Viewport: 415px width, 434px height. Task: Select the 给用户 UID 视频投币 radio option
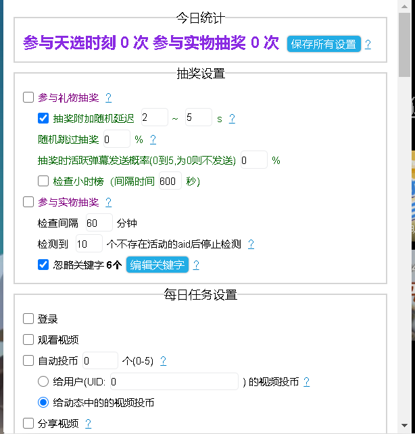pyautogui.click(x=43, y=381)
